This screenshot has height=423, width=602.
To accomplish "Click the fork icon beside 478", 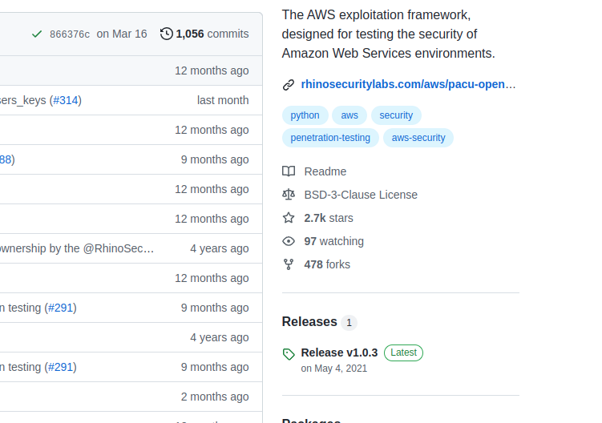I will tap(289, 264).
